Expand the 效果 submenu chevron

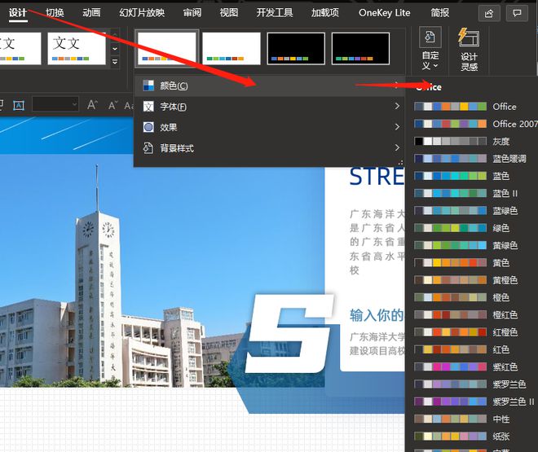397,127
